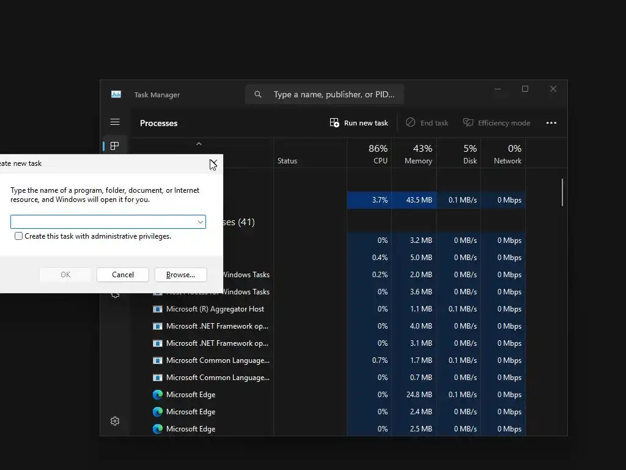Enable Create this task with administrative privileges
Screen dimensions: 626x470
18,236
